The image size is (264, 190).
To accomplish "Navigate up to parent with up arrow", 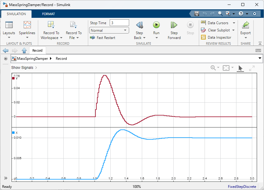I will coord(24,50).
